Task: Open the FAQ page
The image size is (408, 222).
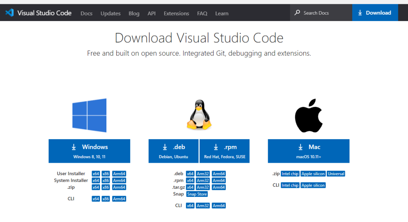Action: pos(202,13)
